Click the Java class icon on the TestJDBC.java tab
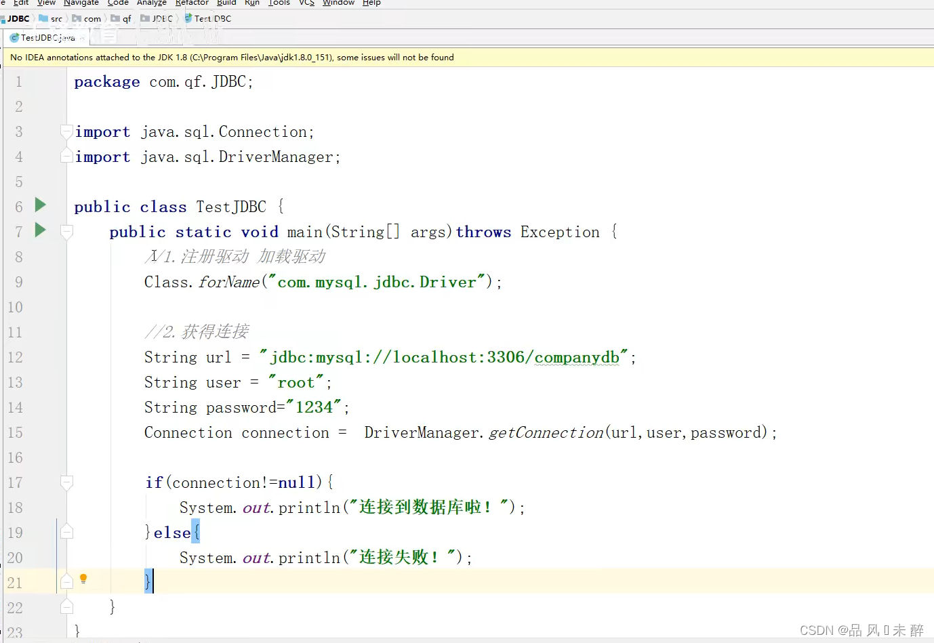 click(14, 38)
